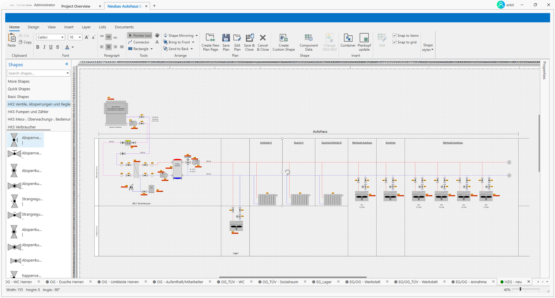
Task: Open the Calibri font name dropdown
Action: (x=62, y=37)
